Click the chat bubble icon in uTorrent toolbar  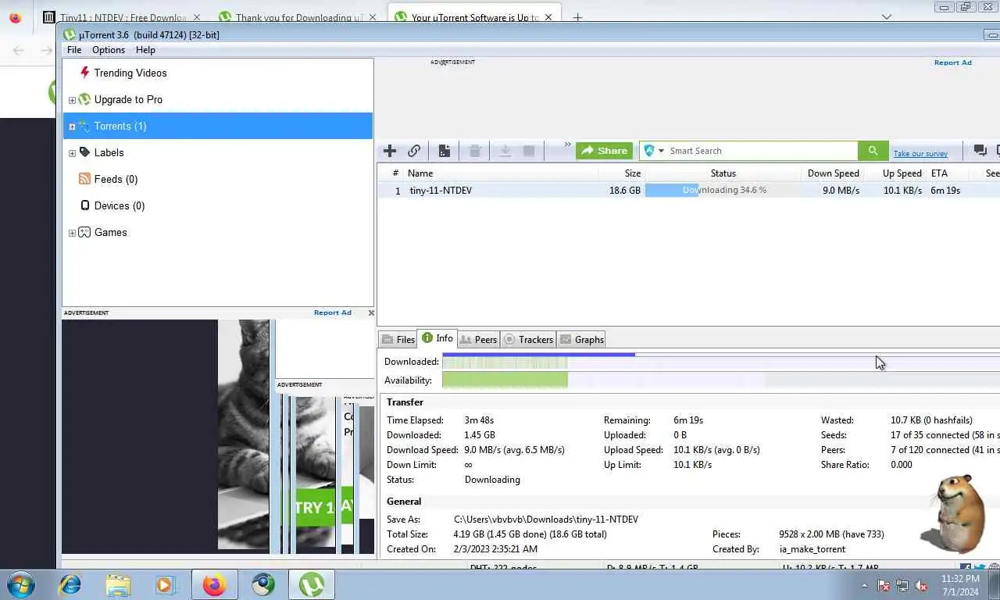click(980, 151)
